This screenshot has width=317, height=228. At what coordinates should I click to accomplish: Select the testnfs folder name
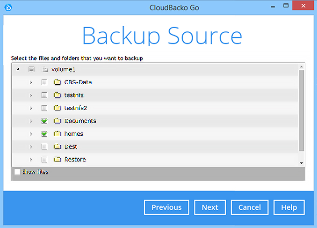74,95
